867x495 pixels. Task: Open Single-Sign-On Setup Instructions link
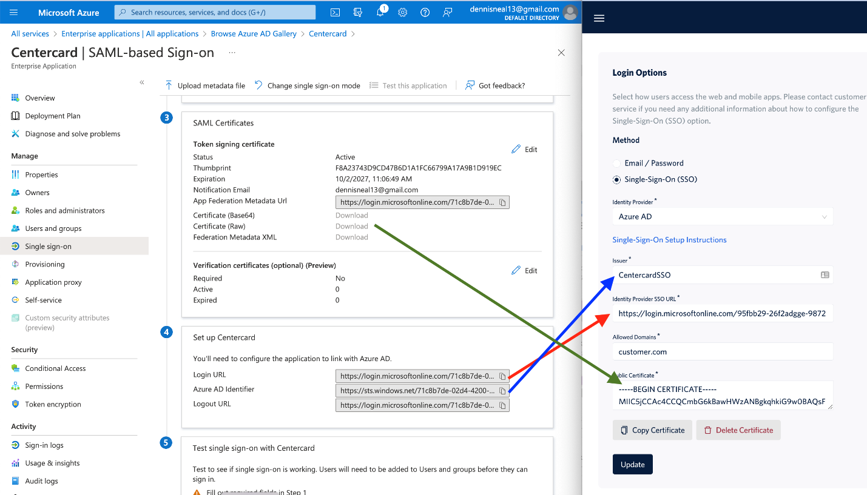point(670,239)
